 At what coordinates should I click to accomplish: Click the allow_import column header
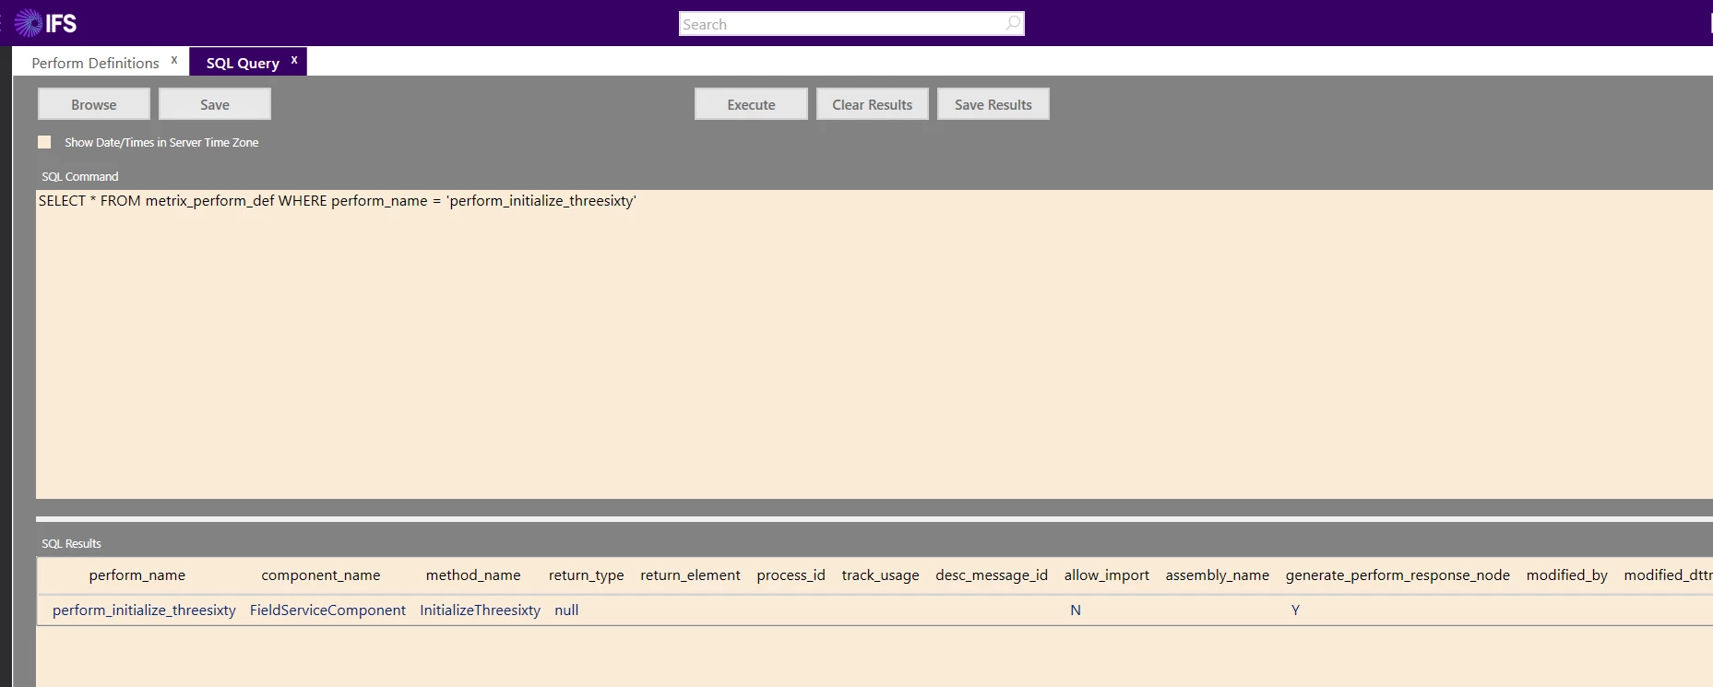tap(1107, 575)
